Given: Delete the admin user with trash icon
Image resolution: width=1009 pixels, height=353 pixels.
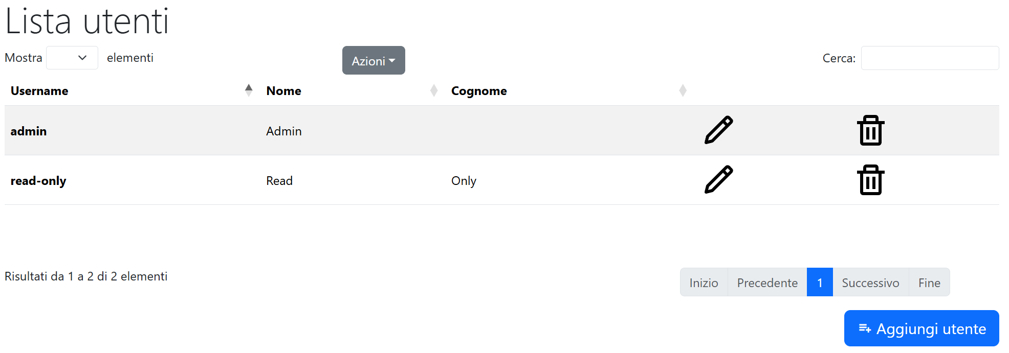Looking at the screenshot, I should point(870,130).
